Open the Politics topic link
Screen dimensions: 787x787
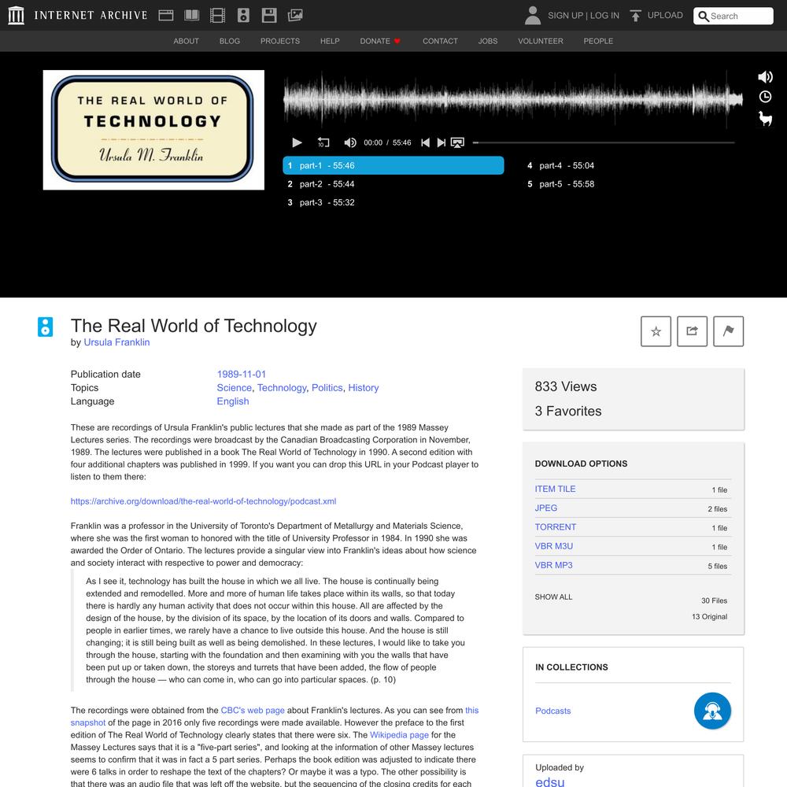pyautogui.click(x=327, y=388)
